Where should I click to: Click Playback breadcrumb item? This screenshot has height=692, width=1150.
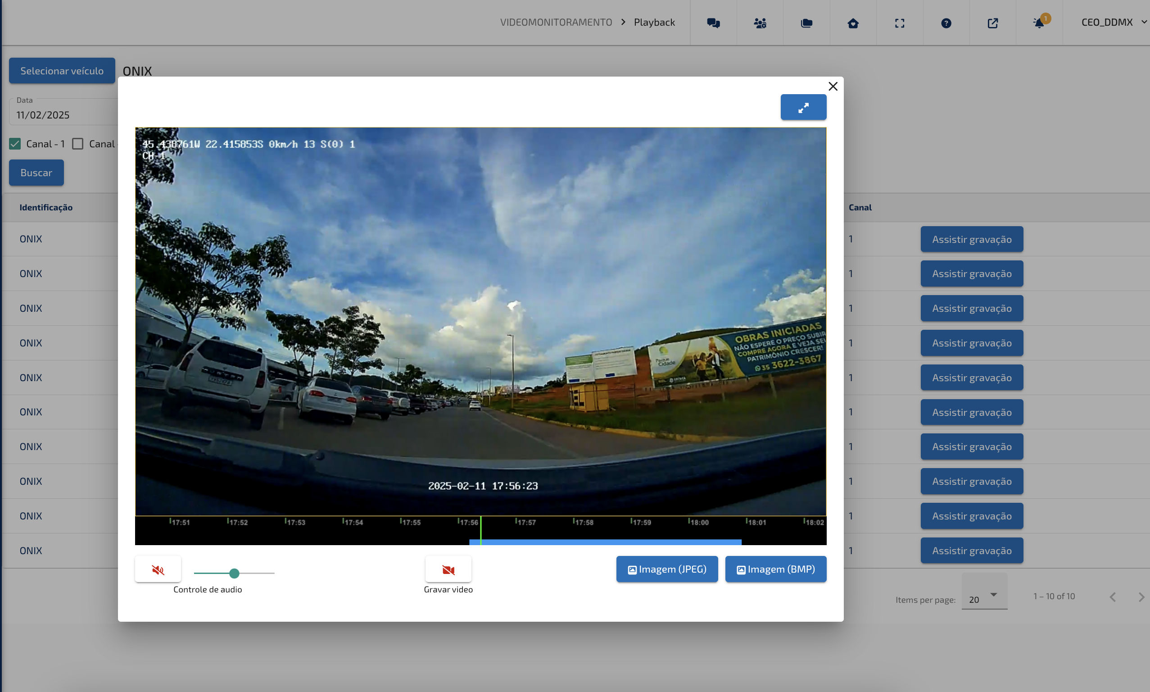point(654,23)
